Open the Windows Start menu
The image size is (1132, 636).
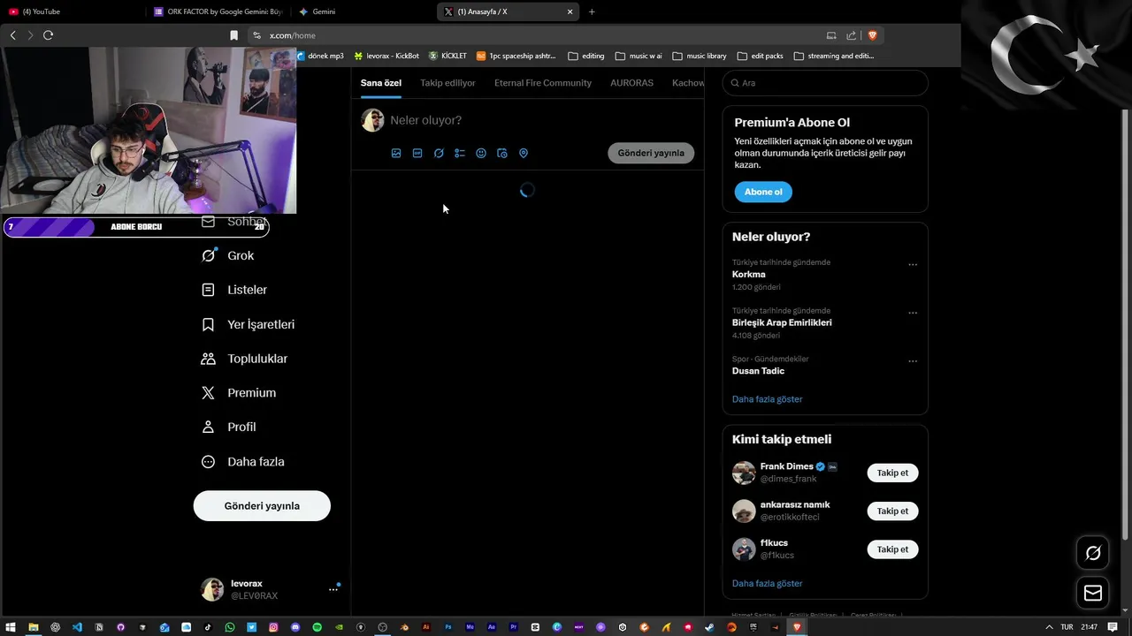11,627
